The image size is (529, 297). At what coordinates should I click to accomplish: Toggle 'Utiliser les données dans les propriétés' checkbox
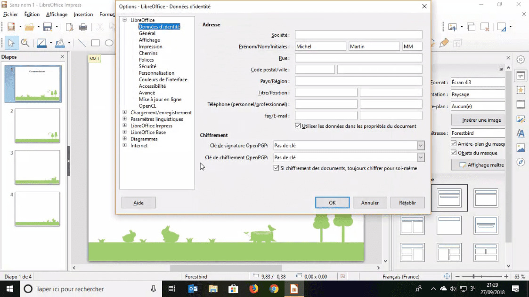[298, 126]
